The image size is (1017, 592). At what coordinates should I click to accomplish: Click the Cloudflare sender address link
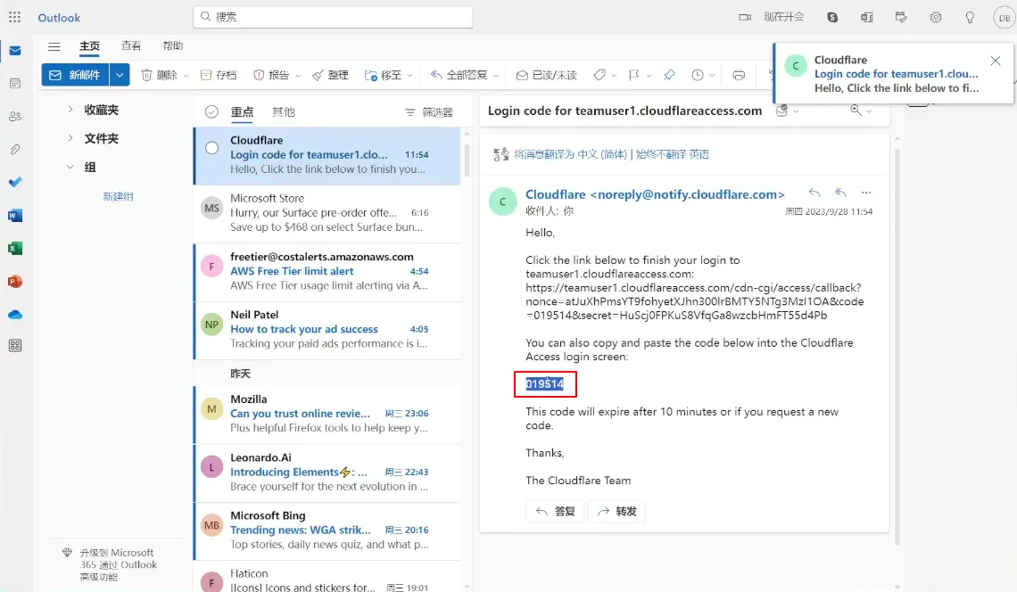point(655,194)
